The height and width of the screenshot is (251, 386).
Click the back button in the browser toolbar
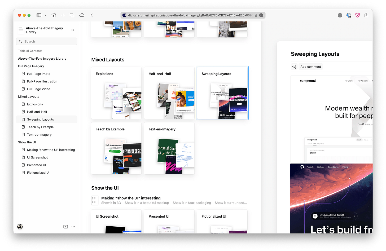[91, 15]
